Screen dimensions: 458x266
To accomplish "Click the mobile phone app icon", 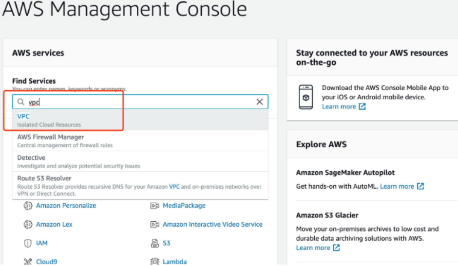I will pos(306,97).
